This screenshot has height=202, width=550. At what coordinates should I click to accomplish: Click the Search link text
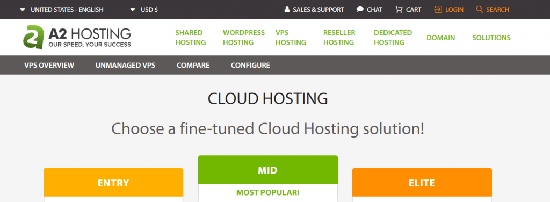497,10
